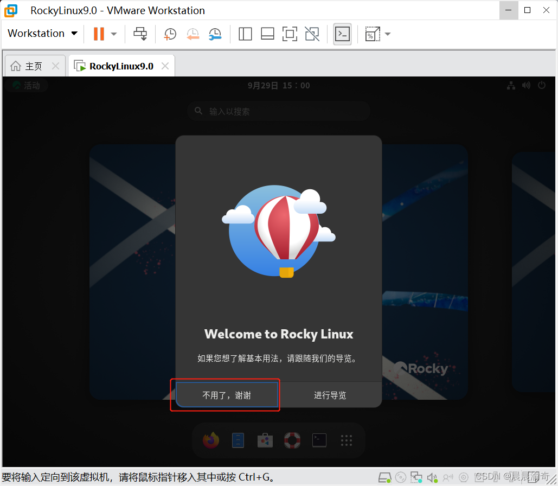Launch Terminal from the dock
Image resolution: width=558 pixels, height=486 pixels.
coord(319,440)
